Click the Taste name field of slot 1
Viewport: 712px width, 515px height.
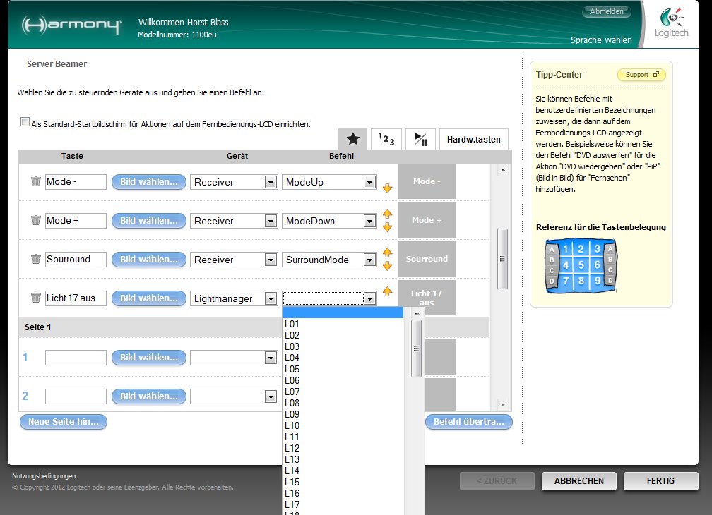point(76,358)
